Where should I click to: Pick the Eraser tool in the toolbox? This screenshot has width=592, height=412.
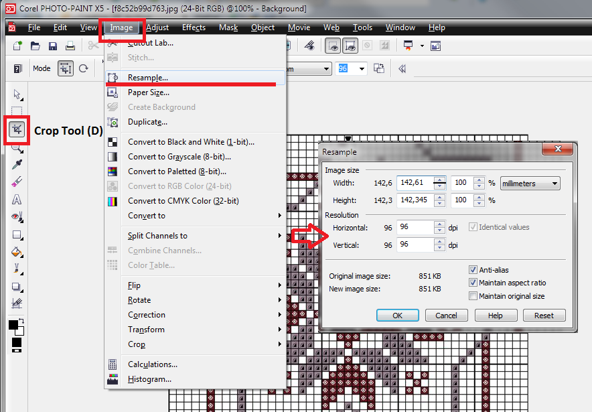coord(17,182)
